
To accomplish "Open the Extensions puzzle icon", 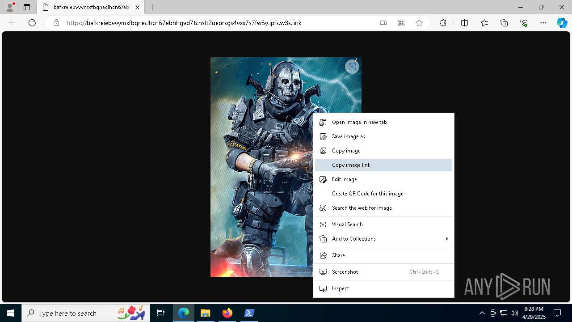I will [443, 23].
